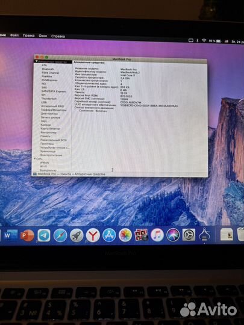Open the document stack in Dock
Viewport: 244px width, 325px height.
(x=227, y=235)
